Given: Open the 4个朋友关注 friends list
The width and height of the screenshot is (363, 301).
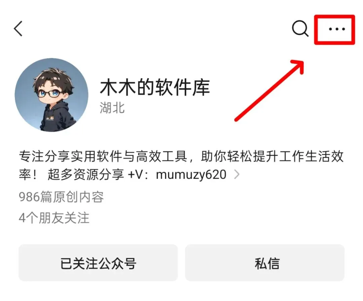Looking at the screenshot, I should point(54,218).
